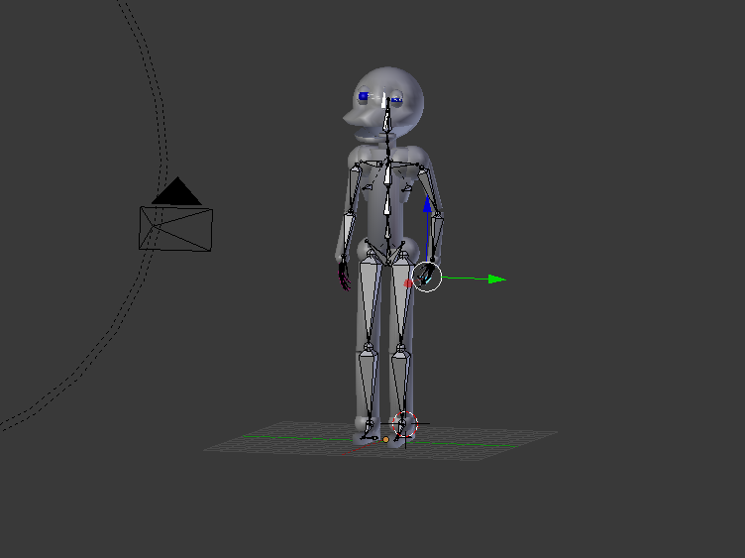This screenshot has height=558, width=745.
Task: Select the thigh bone nearest the pink hand
Action: tap(370, 299)
